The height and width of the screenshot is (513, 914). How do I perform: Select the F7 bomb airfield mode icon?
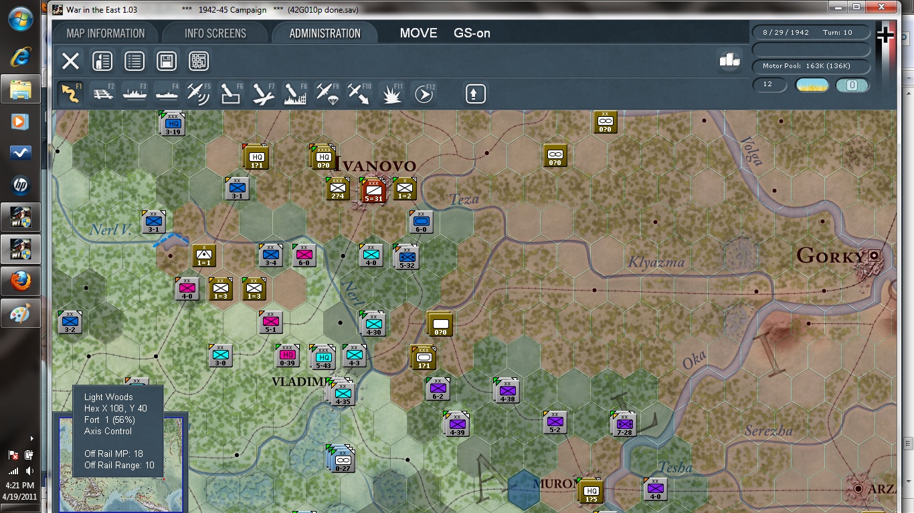coord(263,94)
